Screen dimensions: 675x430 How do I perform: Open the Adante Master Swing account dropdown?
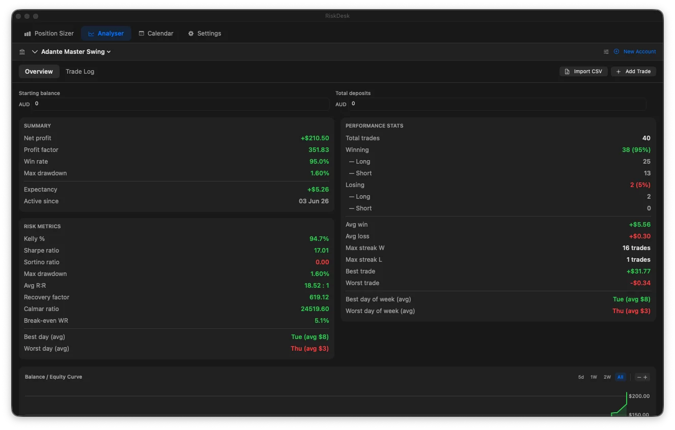(x=76, y=52)
